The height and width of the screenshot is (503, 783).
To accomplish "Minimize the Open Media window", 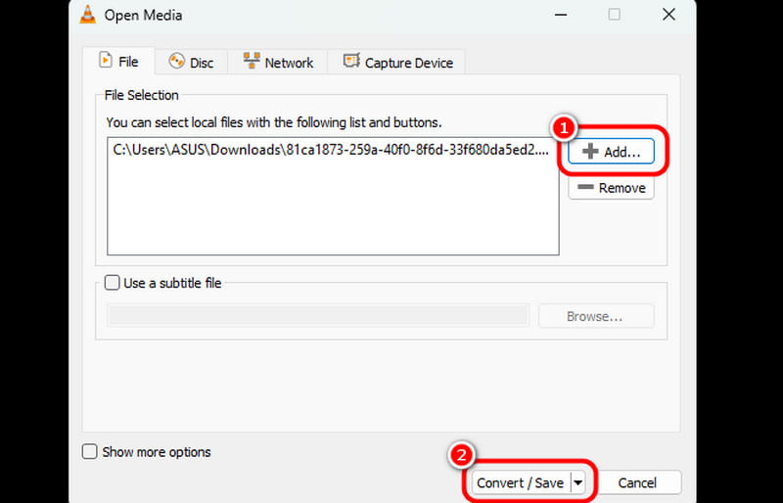I will click(x=560, y=15).
